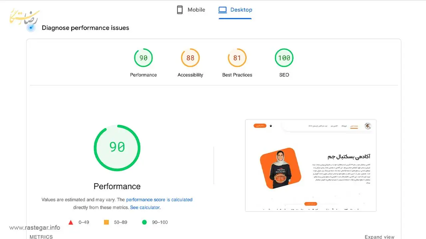
Task: Click the 'Best Practices' label text
Action: 237,75
